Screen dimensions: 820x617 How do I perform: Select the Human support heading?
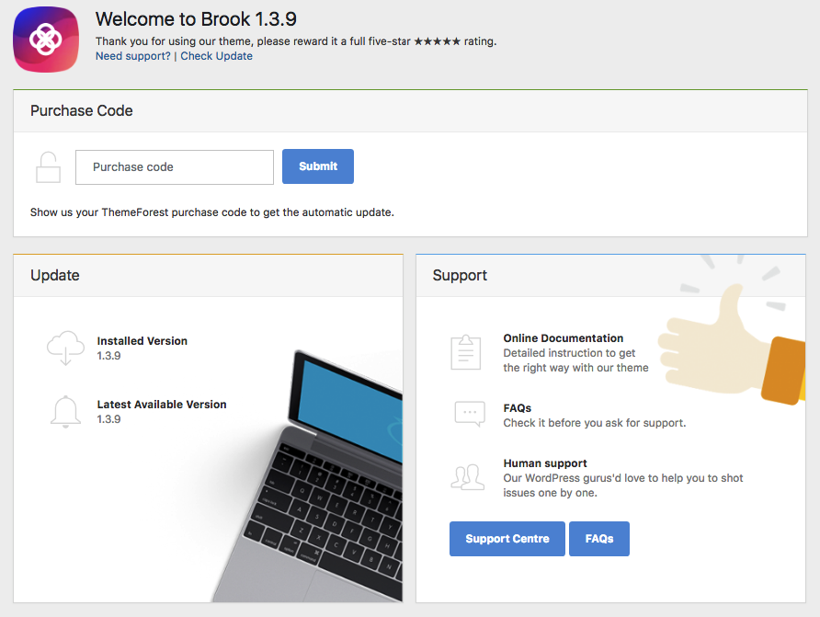545,463
